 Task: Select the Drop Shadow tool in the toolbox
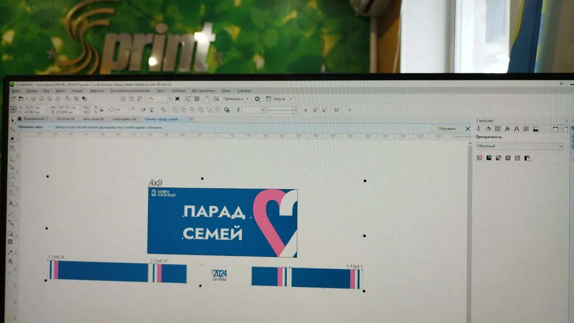click(10, 233)
